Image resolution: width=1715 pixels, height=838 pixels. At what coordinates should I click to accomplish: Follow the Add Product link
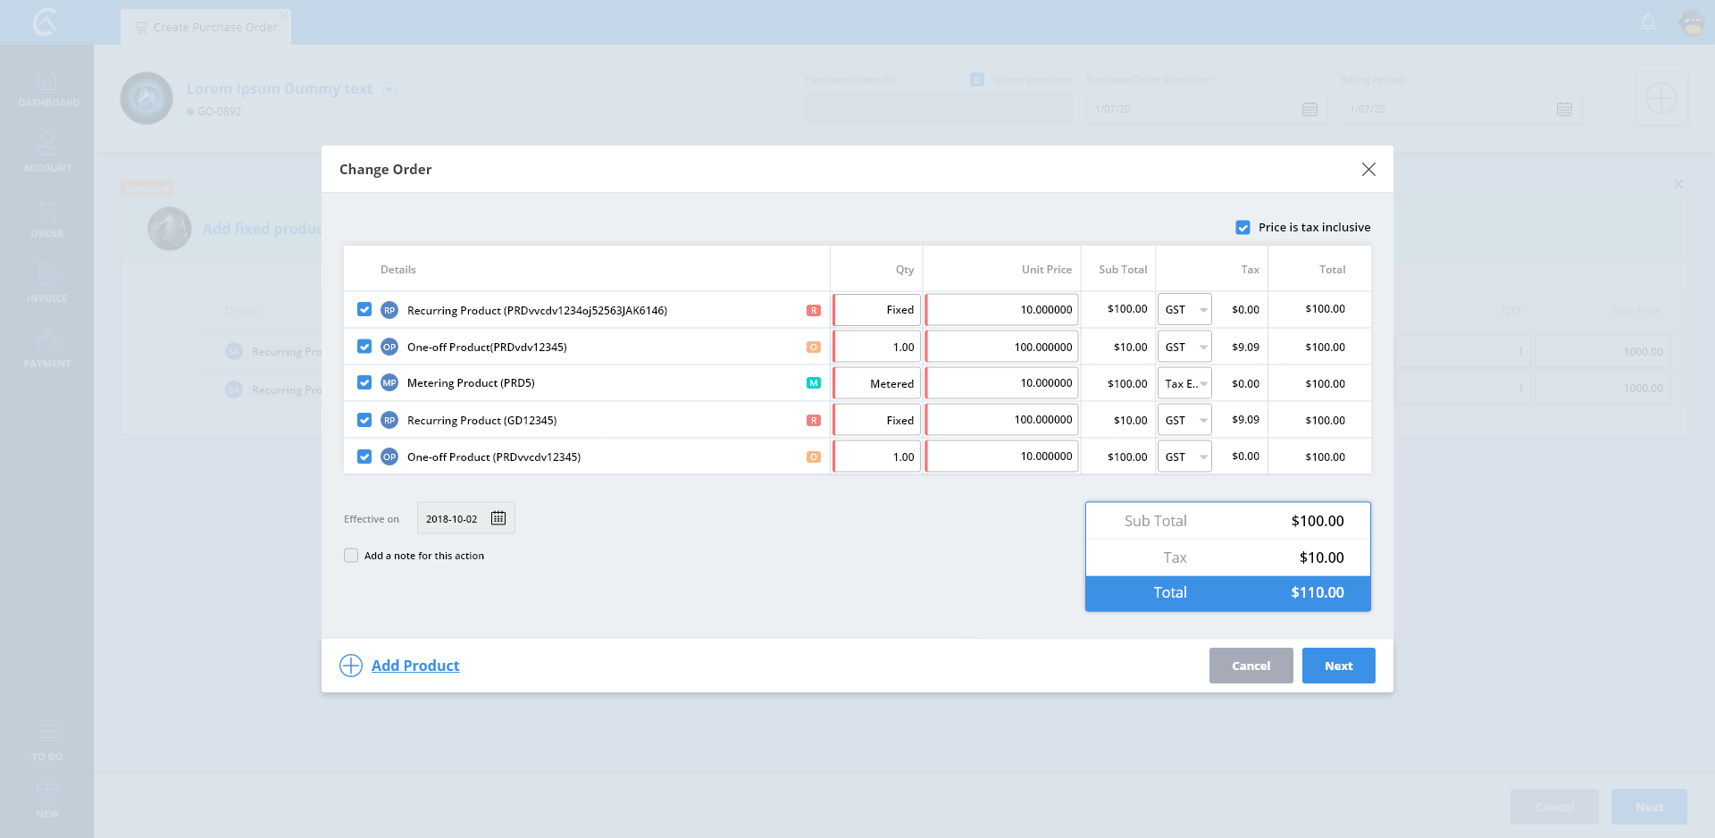[415, 666]
